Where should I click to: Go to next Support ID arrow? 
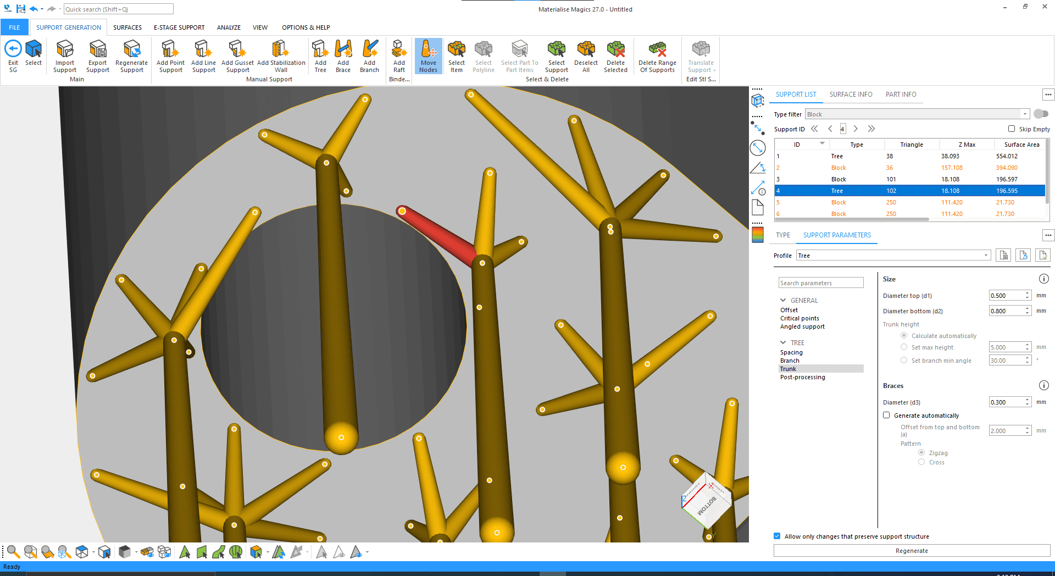tap(856, 129)
